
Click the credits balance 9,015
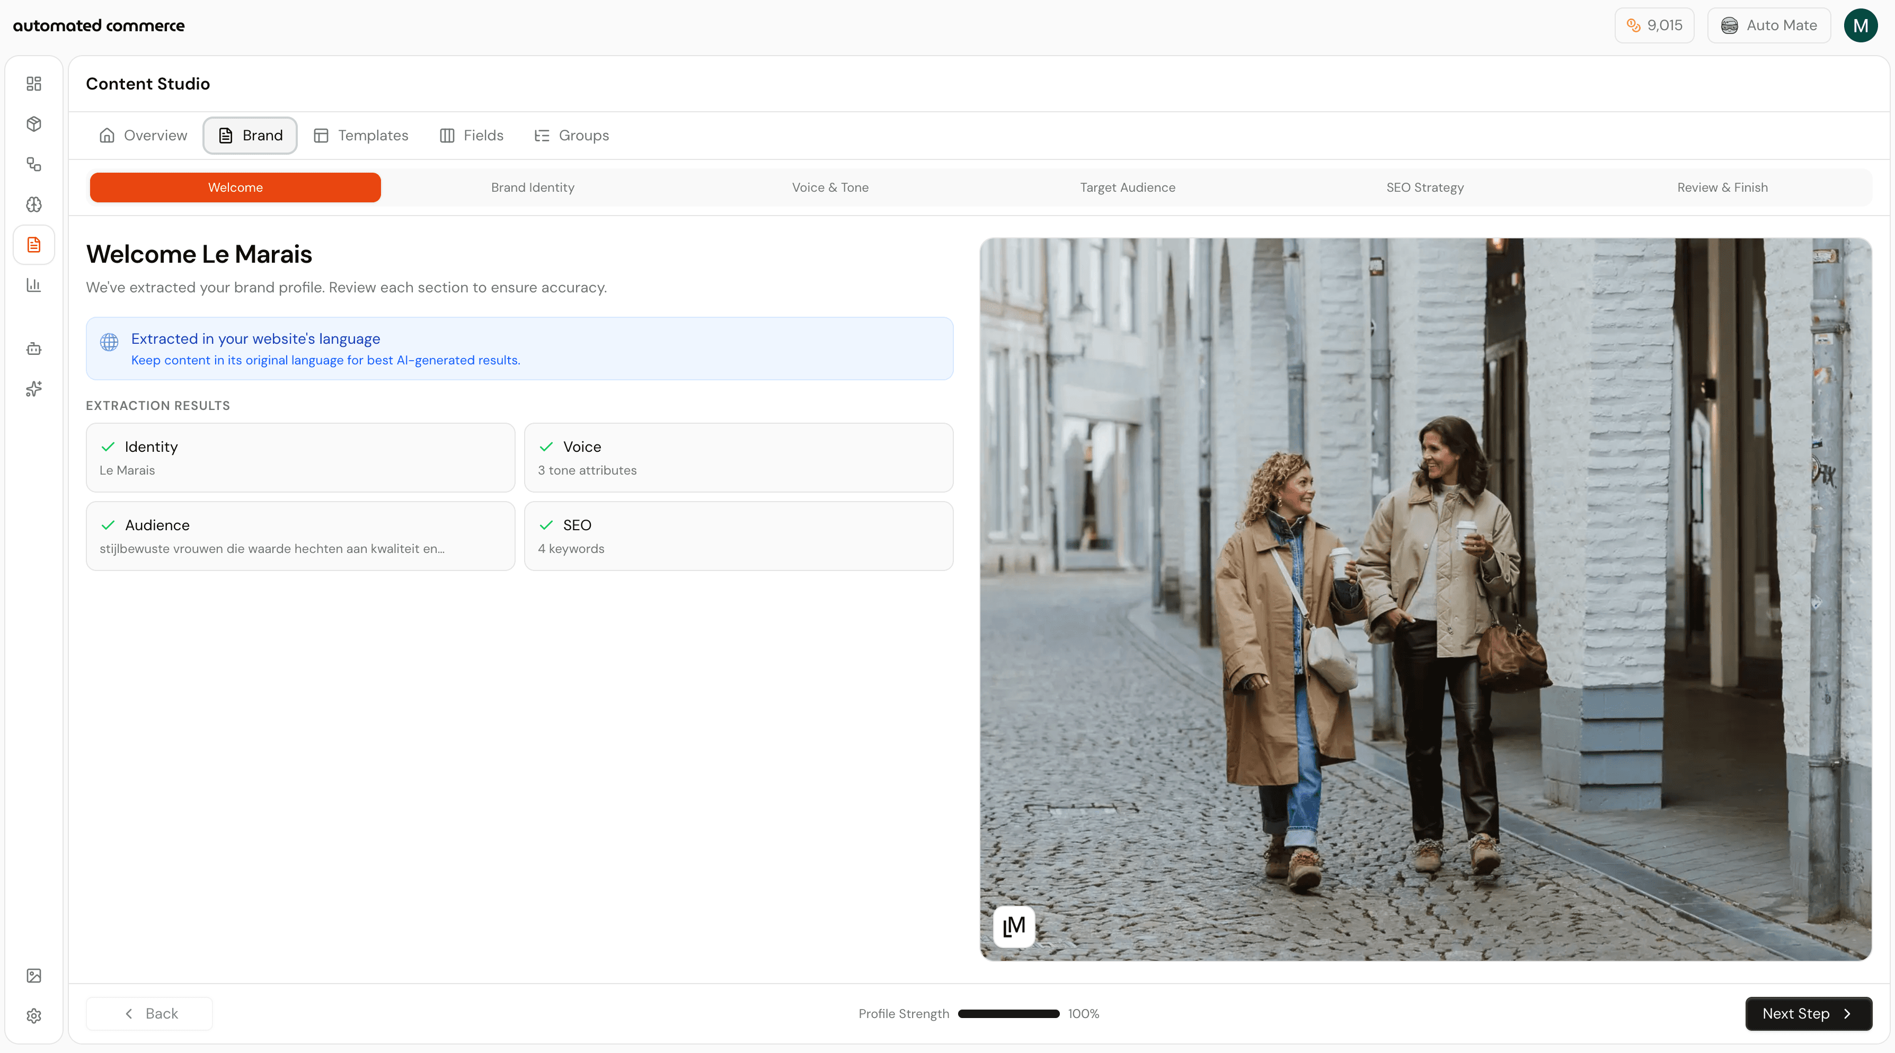(1654, 26)
